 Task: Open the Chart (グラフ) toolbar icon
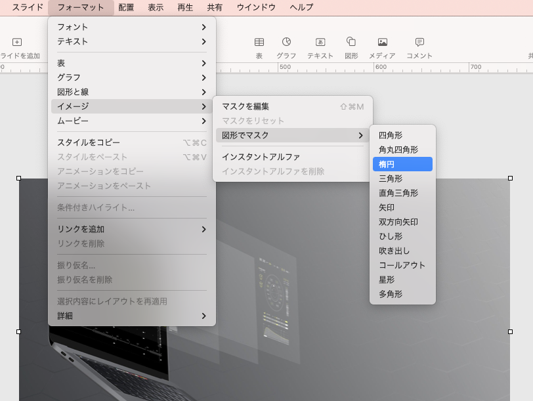pyautogui.click(x=286, y=42)
